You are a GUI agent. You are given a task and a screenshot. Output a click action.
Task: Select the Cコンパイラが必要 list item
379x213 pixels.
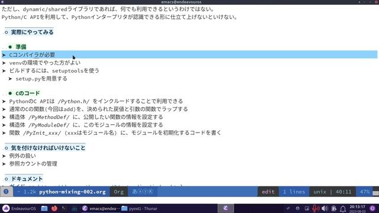pyautogui.click(x=32, y=55)
